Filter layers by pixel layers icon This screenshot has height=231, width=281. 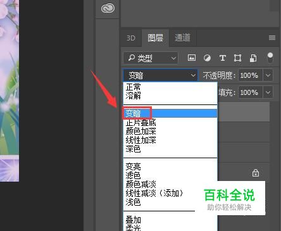(192, 58)
